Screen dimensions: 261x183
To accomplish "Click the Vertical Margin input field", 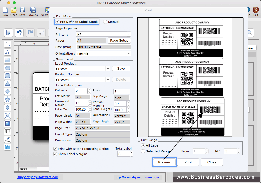I will click(x=120, y=104).
